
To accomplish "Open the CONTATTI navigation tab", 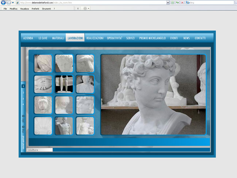I will tap(200, 38).
